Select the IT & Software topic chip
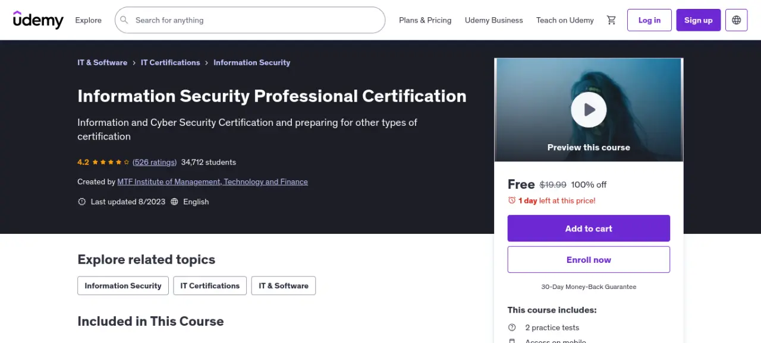Image resolution: width=761 pixels, height=343 pixels. pos(284,285)
